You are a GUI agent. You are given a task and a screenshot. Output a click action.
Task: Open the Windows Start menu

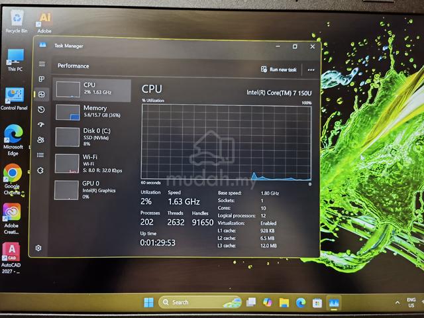148,302
